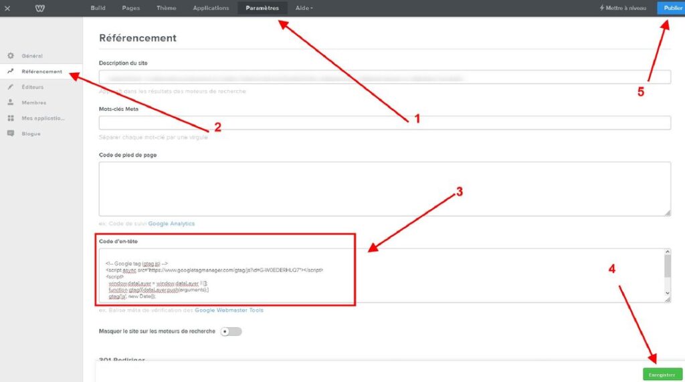This screenshot has height=382, width=685.
Task: Toggle Masquer le site sur les moteurs switch
Action: [x=231, y=331]
